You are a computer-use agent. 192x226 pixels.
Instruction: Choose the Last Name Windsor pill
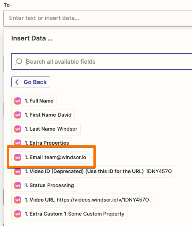tap(46, 129)
